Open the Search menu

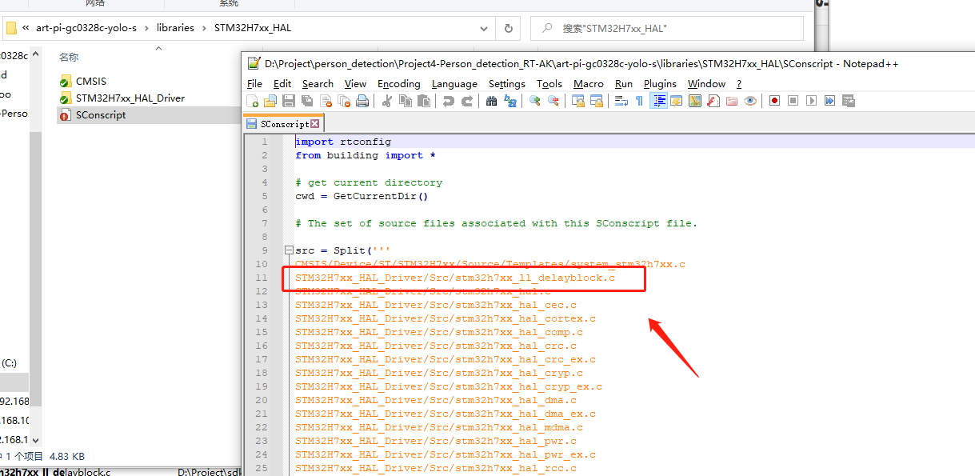[x=318, y=84]
